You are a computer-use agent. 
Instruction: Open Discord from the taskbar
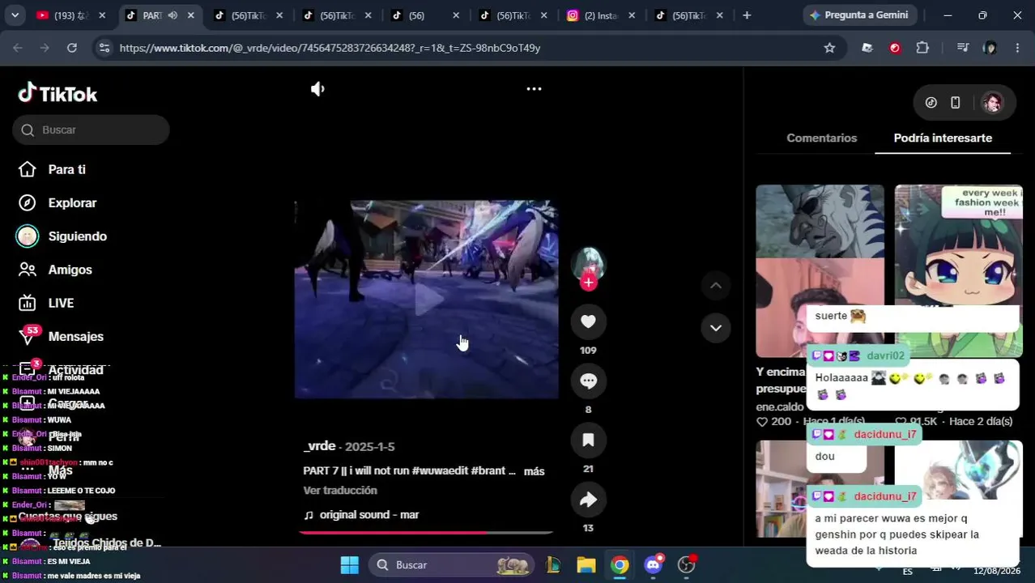(x=653, y=564)
